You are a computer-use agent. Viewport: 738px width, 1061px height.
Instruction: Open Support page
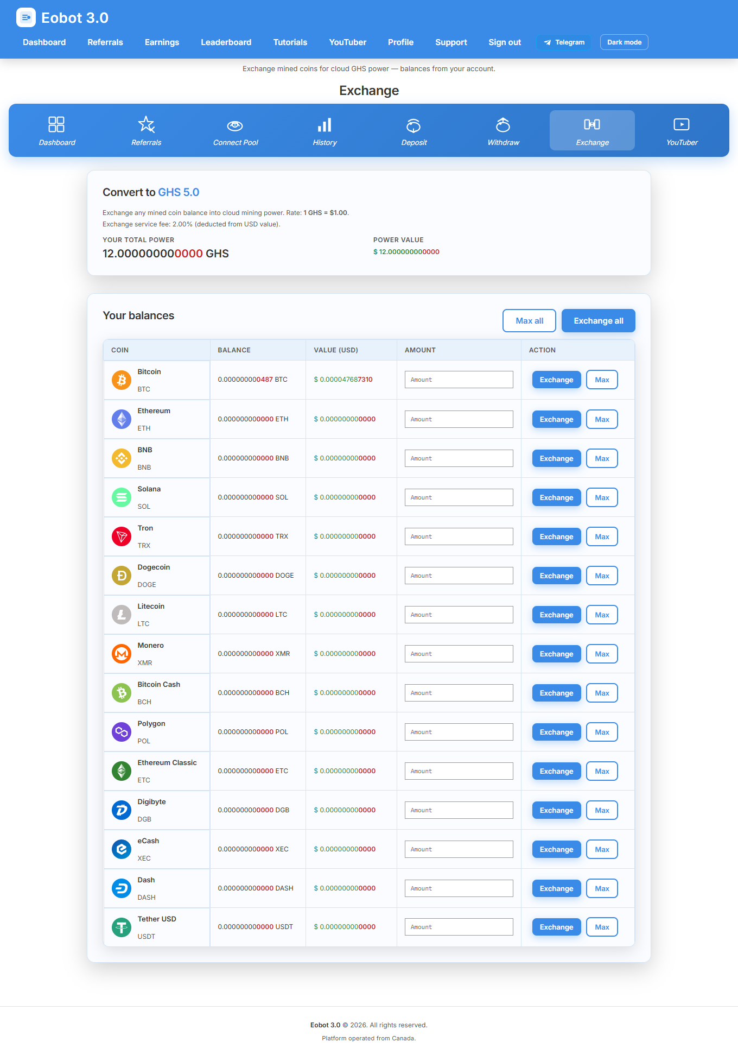pyautogui.click(x=451, y=42)
